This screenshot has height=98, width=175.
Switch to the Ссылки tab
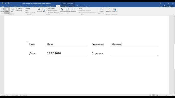[34, 6]
